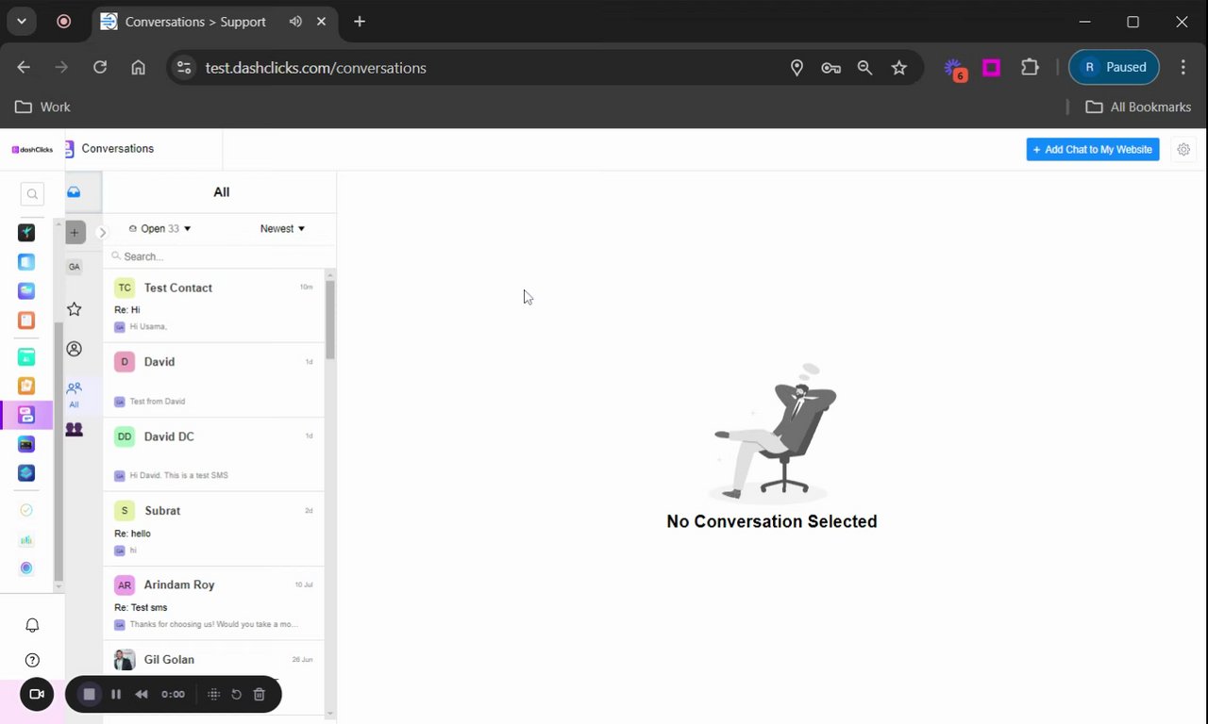Stop the screen recording
Viewport: 1208px width, 724px height.
pyautogui.click(x=90, y=694)
